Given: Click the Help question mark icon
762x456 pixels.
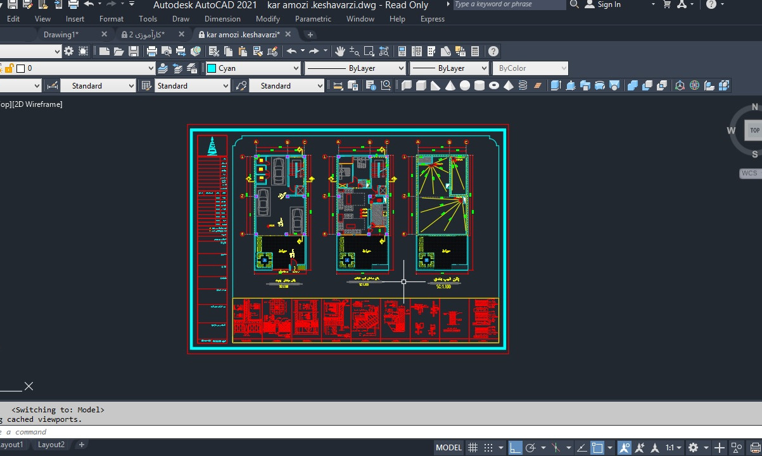Looking at the screenshot, I should pos(493,51).
